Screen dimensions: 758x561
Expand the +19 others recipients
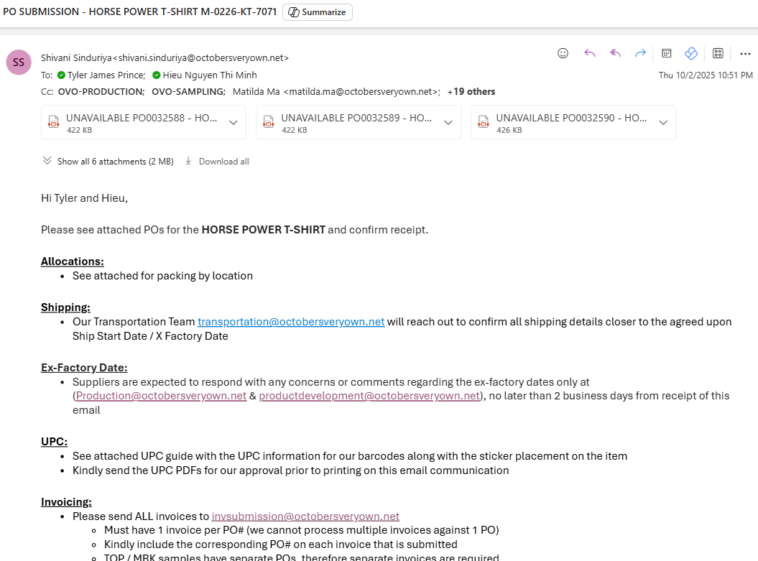coord(471,92)
